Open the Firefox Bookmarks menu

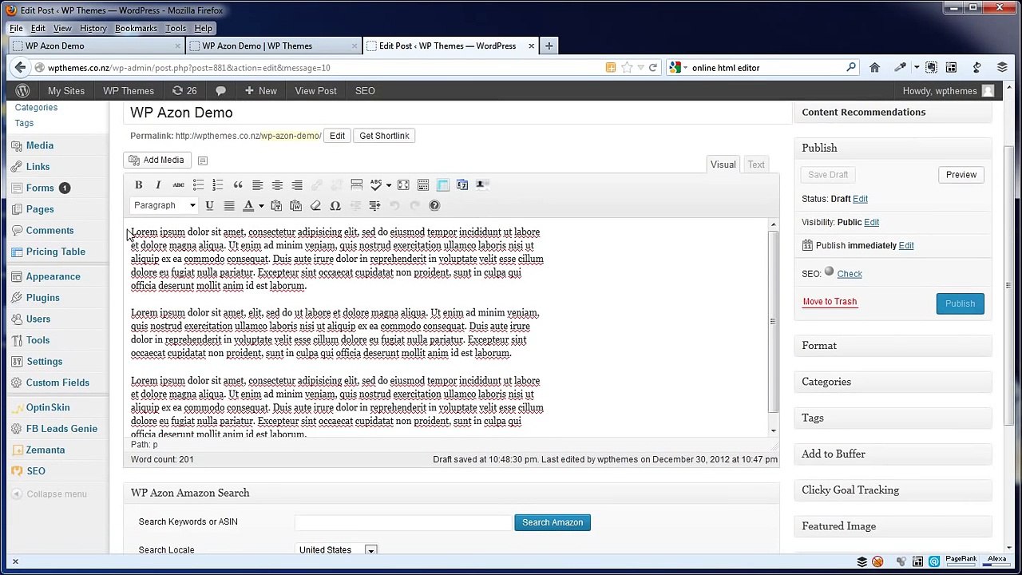pyautogui.click(x=136, y=28)
